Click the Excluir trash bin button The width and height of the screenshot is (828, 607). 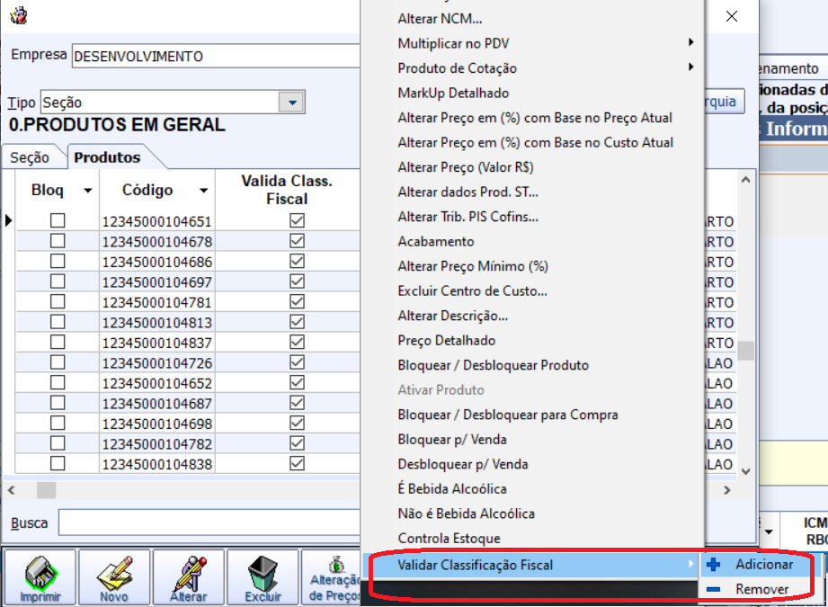[x=263, y=577]
